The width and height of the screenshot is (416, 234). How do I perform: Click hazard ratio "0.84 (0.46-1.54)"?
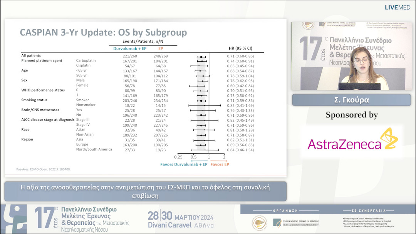(240, 150)
